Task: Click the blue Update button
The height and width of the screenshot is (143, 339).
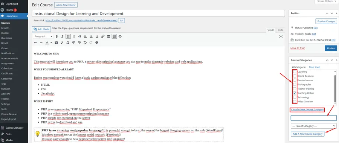Action: (331, 48)
